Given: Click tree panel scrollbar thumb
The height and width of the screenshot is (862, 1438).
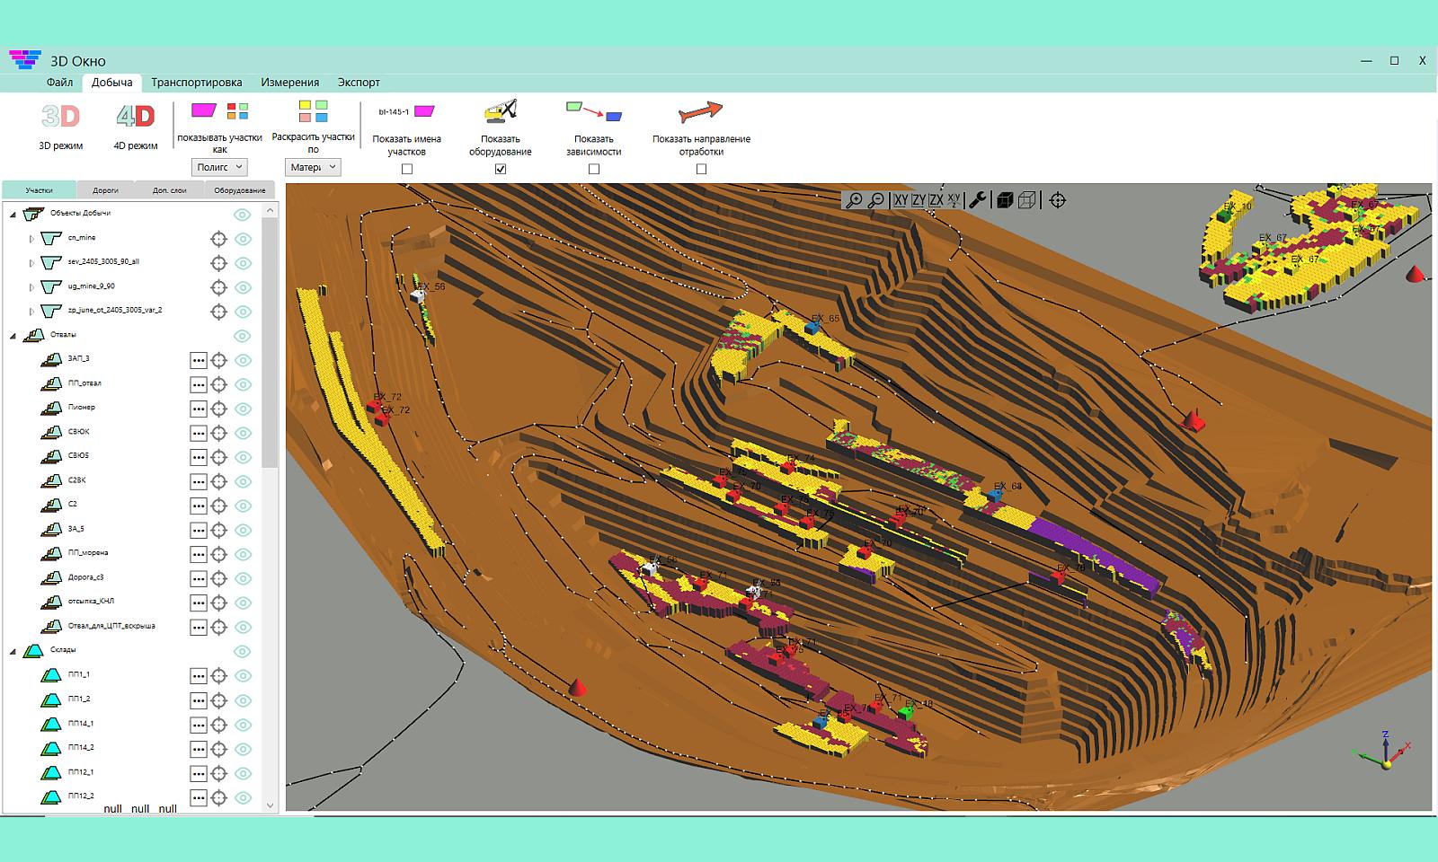Looking at the screenshot, I should [x=271, y=342].
